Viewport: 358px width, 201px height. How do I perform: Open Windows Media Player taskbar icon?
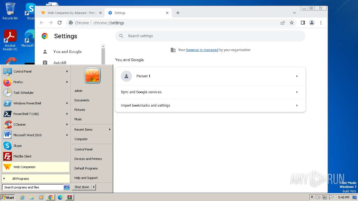pyautogui.click(x=41, y=197)
